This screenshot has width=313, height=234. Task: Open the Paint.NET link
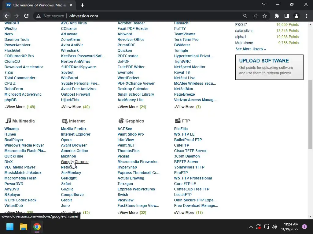coord(126,145)
